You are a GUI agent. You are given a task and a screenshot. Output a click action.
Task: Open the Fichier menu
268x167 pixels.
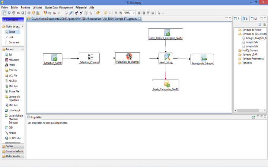point(5,7)
